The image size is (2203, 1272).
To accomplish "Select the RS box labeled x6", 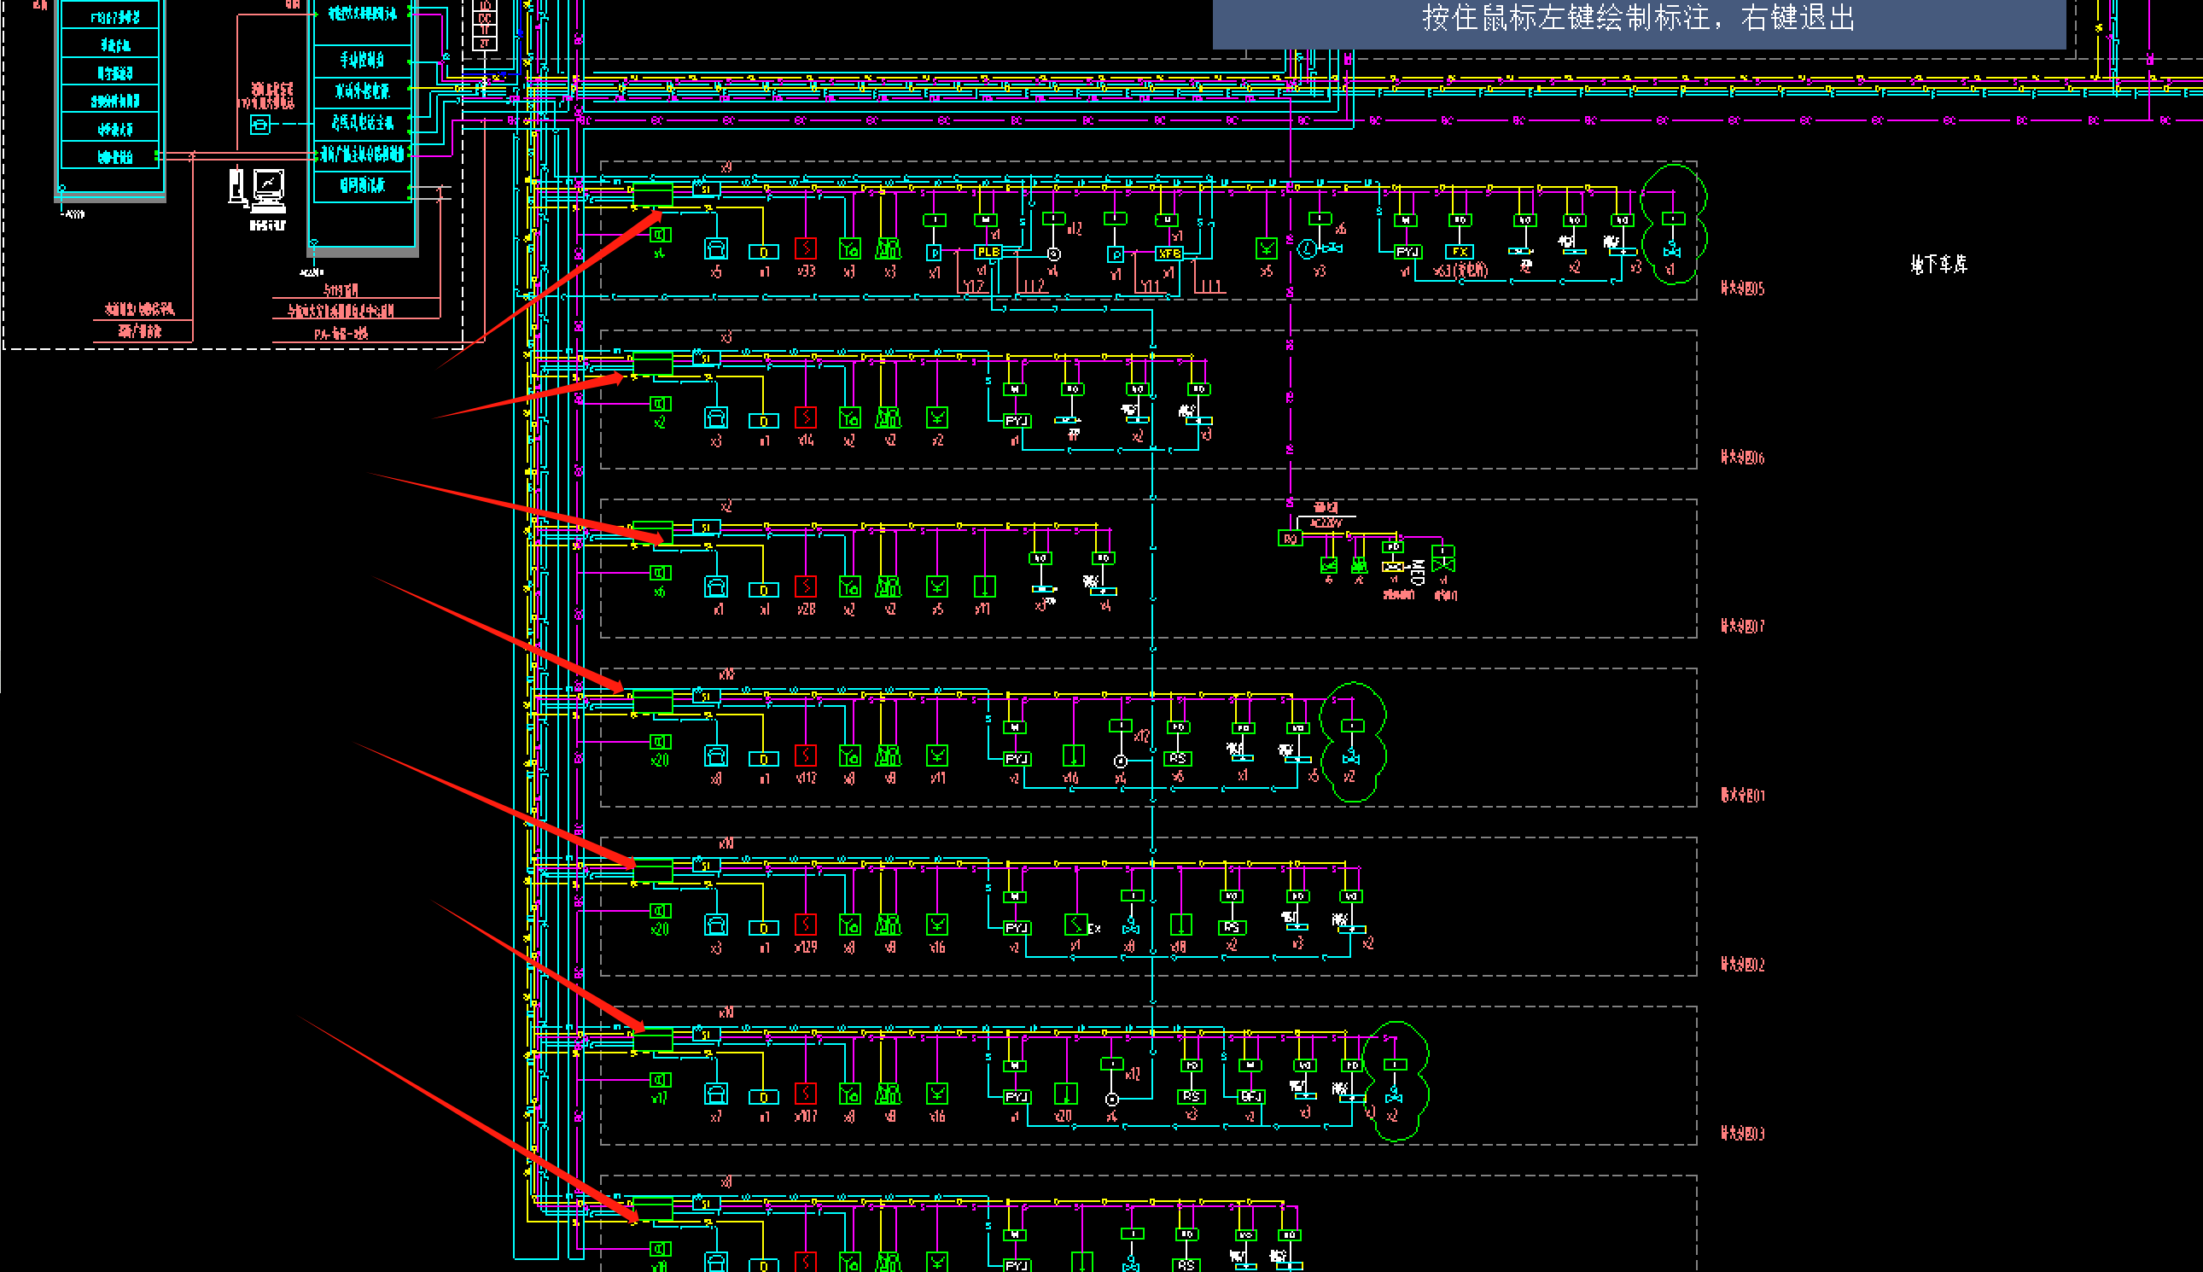I will (x=1178, y=758).
